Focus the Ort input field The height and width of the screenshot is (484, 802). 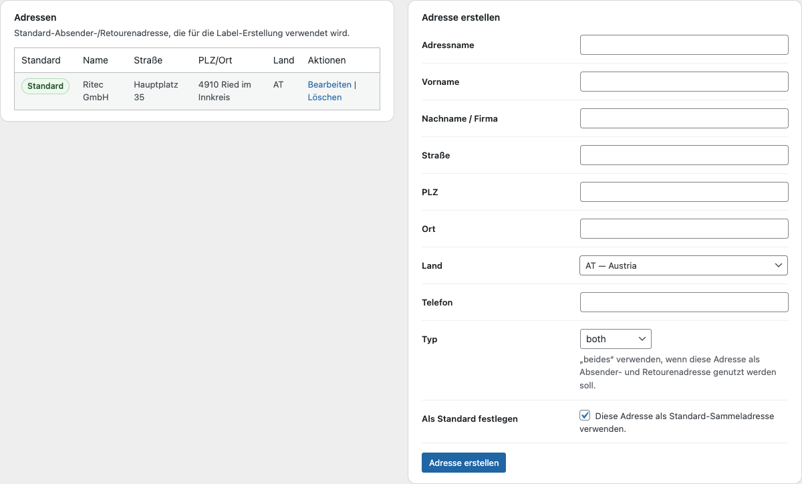click(683, 228)
